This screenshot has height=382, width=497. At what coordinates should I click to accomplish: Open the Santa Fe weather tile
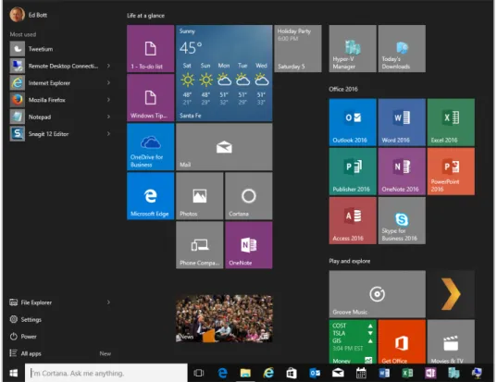pyautogui.click(x=224, y=73)
